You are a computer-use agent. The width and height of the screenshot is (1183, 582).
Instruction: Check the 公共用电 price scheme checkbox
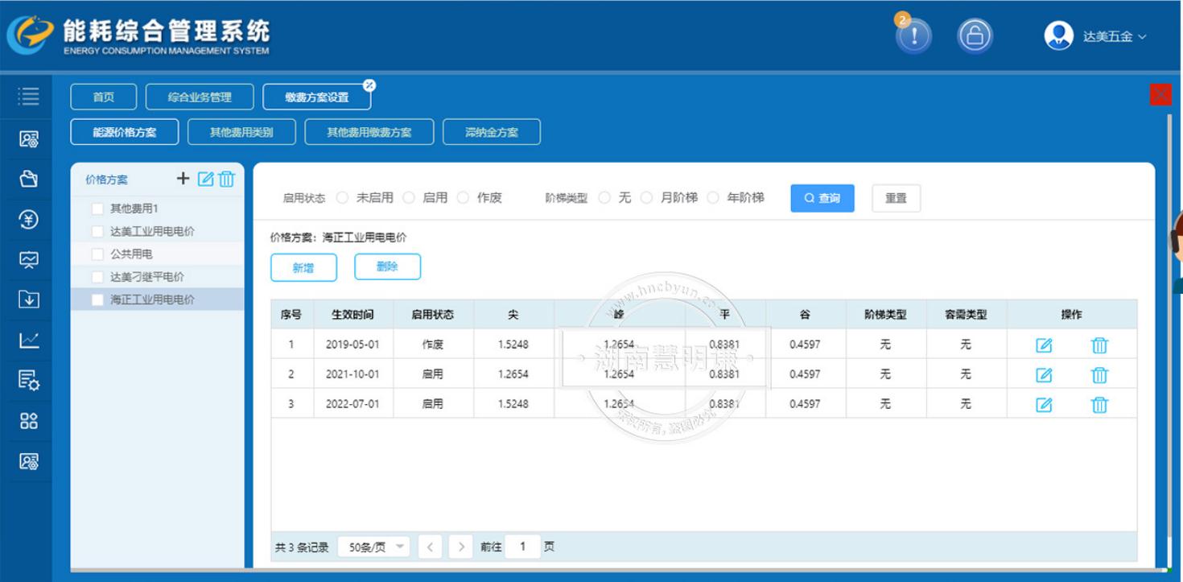[x=97, y=254]
